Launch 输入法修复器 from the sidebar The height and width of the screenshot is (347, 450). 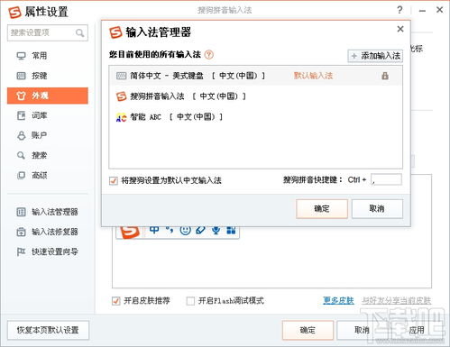coord(48,232)
